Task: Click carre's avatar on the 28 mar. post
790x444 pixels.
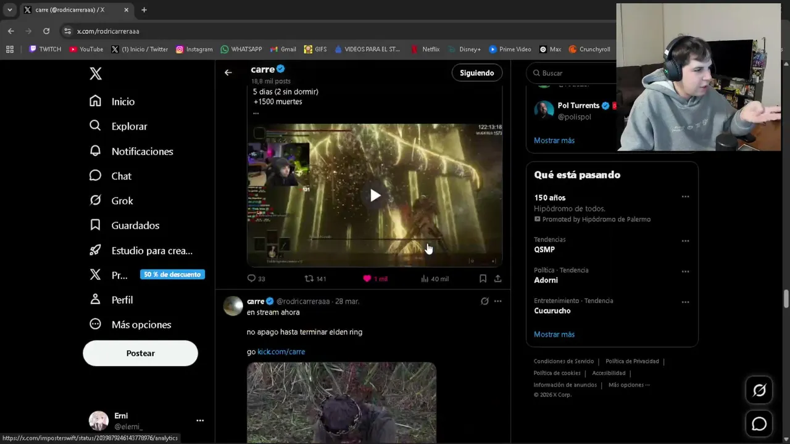Action: (233, 306)
